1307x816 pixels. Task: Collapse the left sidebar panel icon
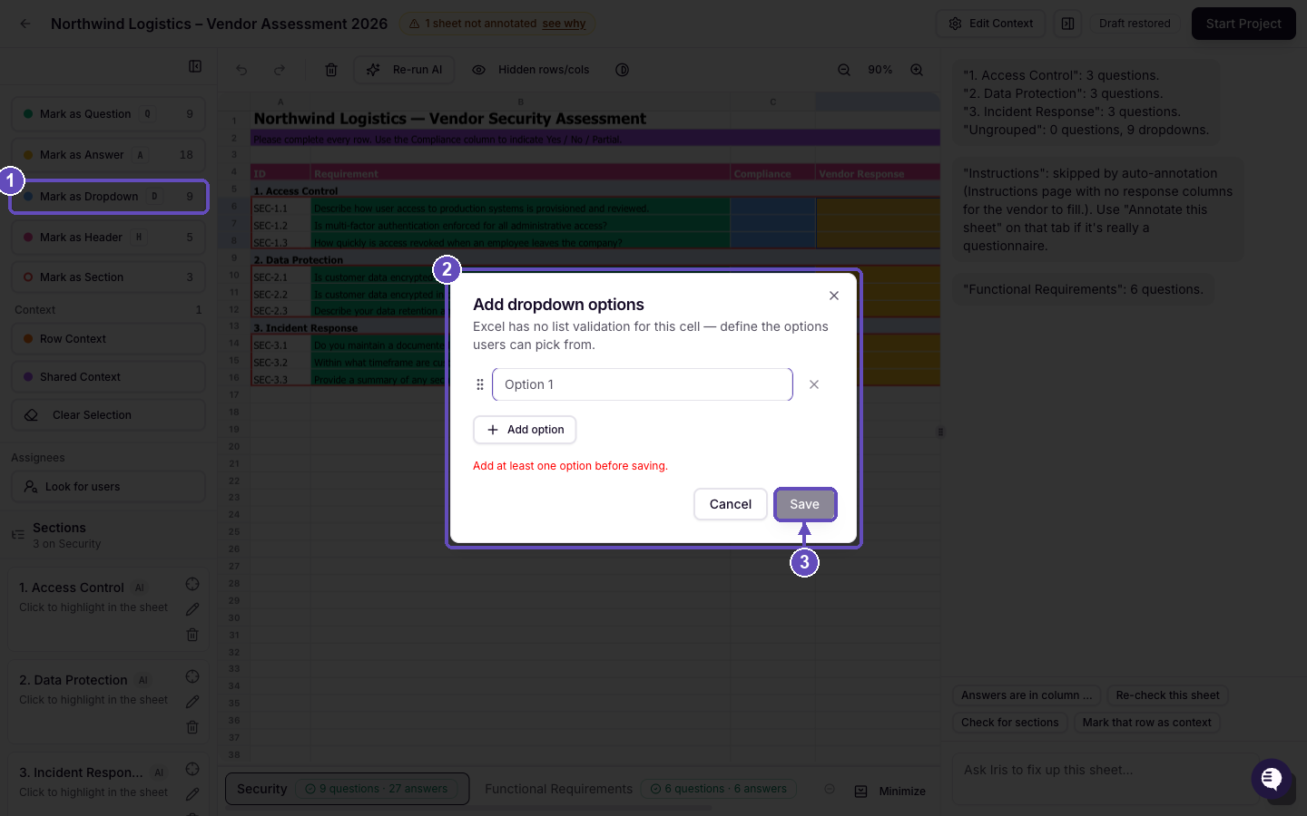195,66
